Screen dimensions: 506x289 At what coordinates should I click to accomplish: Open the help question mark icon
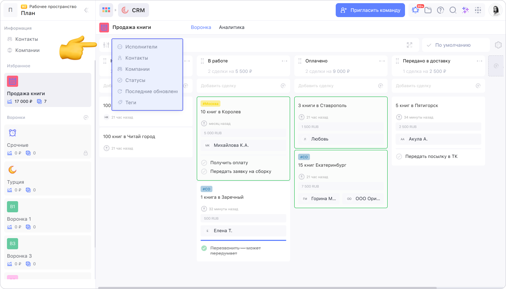[440, 10]
